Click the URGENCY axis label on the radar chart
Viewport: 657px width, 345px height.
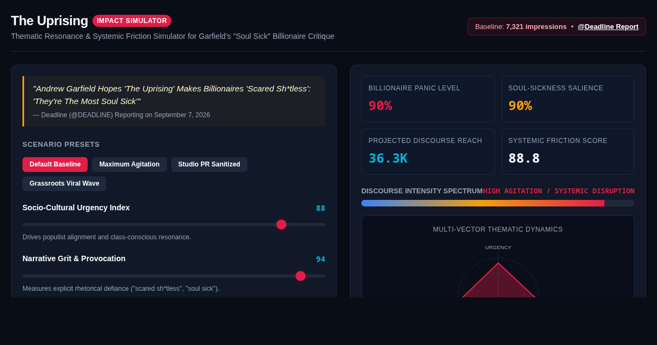tap(498, 248)
